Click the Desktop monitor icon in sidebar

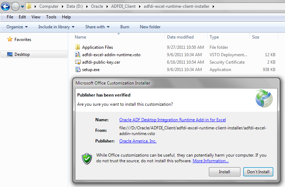click(10, 54)
